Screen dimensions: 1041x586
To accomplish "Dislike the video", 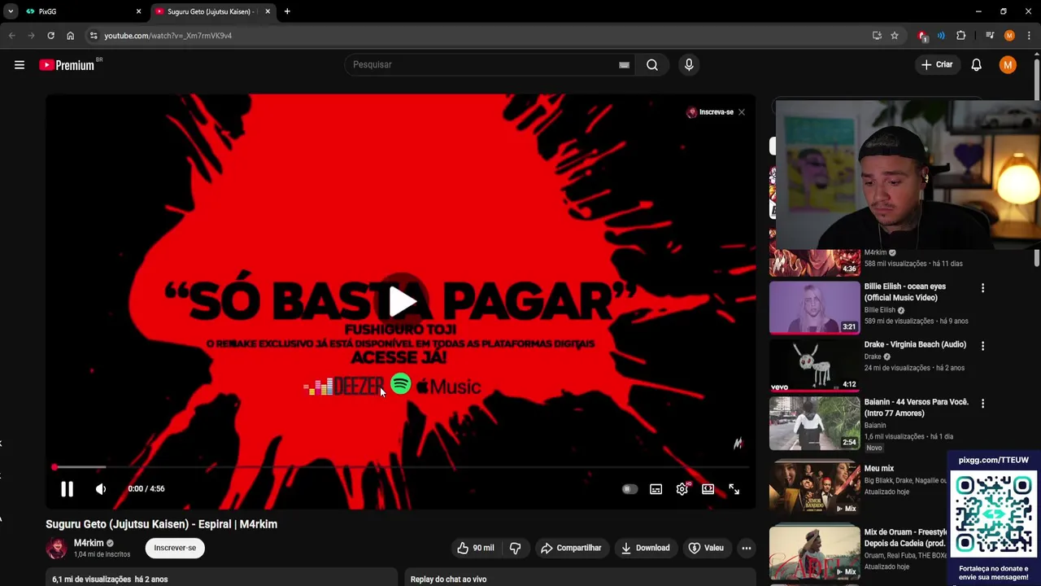I will 515,549.
